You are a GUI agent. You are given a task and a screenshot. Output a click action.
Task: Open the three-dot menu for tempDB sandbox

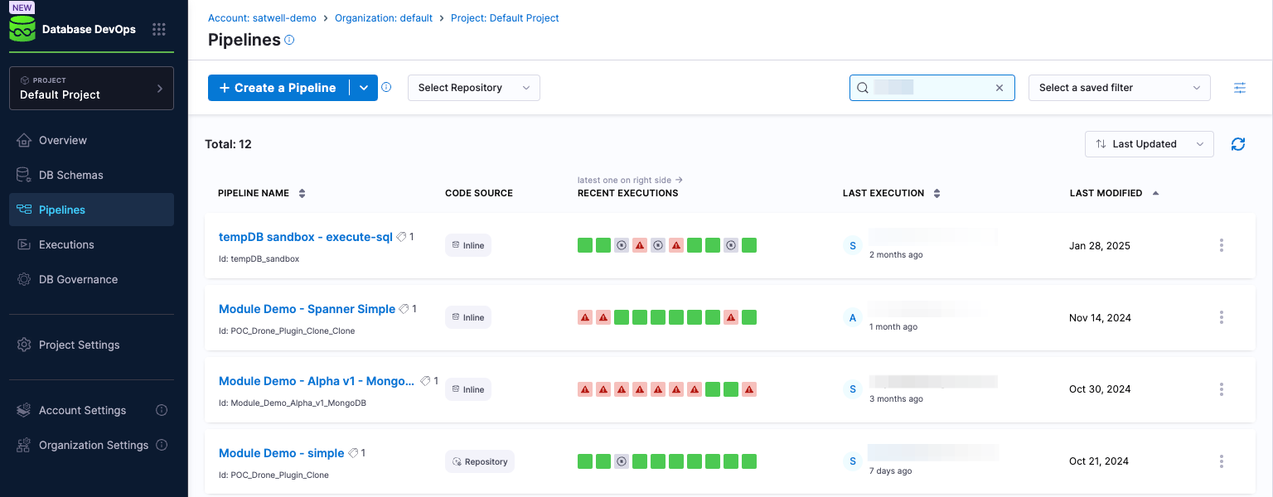(x=1222, y=245)
